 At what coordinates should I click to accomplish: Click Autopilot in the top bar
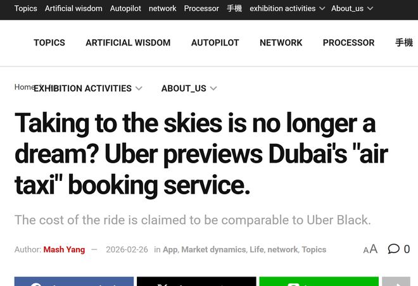pos(125,8)
